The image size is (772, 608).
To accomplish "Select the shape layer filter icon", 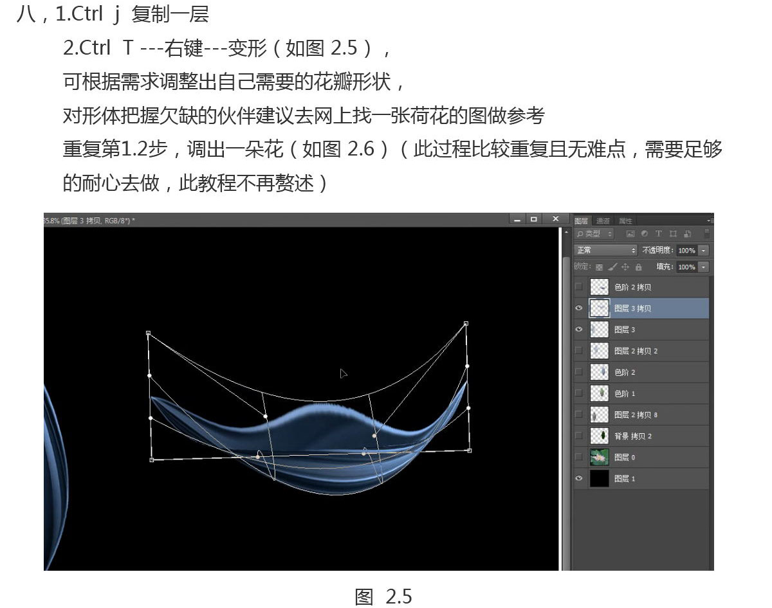I will coord(673,234).
